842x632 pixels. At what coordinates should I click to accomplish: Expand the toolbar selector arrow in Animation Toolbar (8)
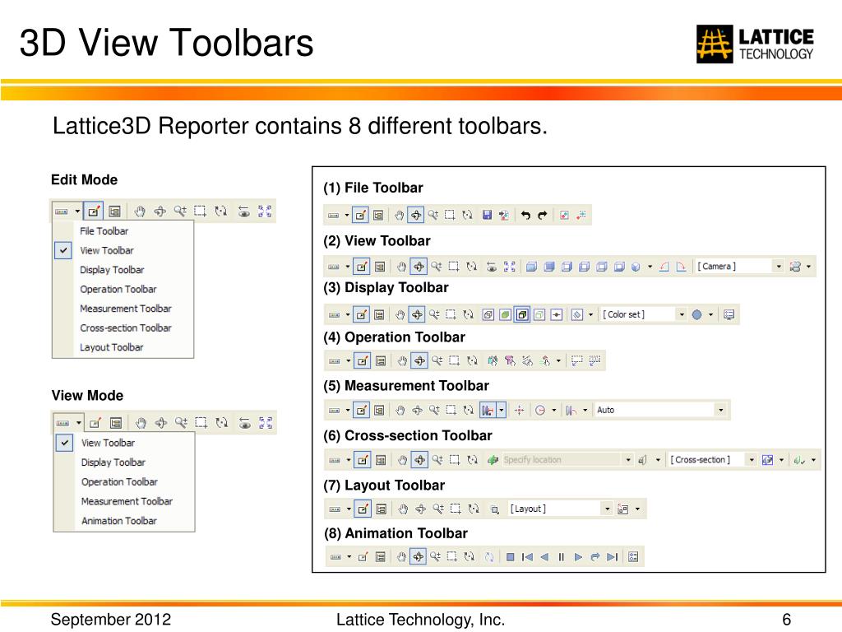tap(349, 557)
